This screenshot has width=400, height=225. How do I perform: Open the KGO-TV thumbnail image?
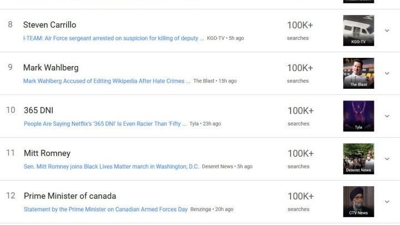click(358, 31)
